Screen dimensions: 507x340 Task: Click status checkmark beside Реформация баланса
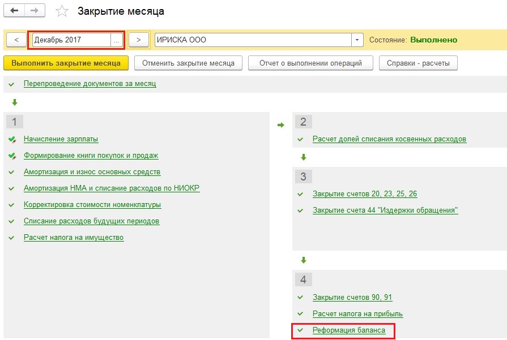click(x=300, y=330)
